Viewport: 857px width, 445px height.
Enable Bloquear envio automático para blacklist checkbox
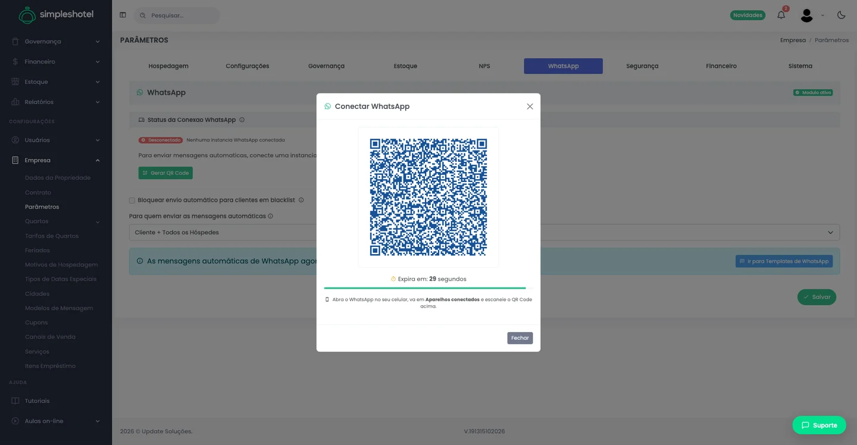click(x=132, y=200)
